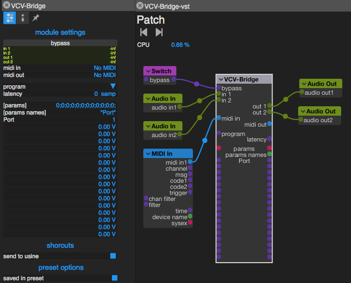Select midi in No MIDI value
Viewport: 351px width, 283px height.
coord(105,68)
